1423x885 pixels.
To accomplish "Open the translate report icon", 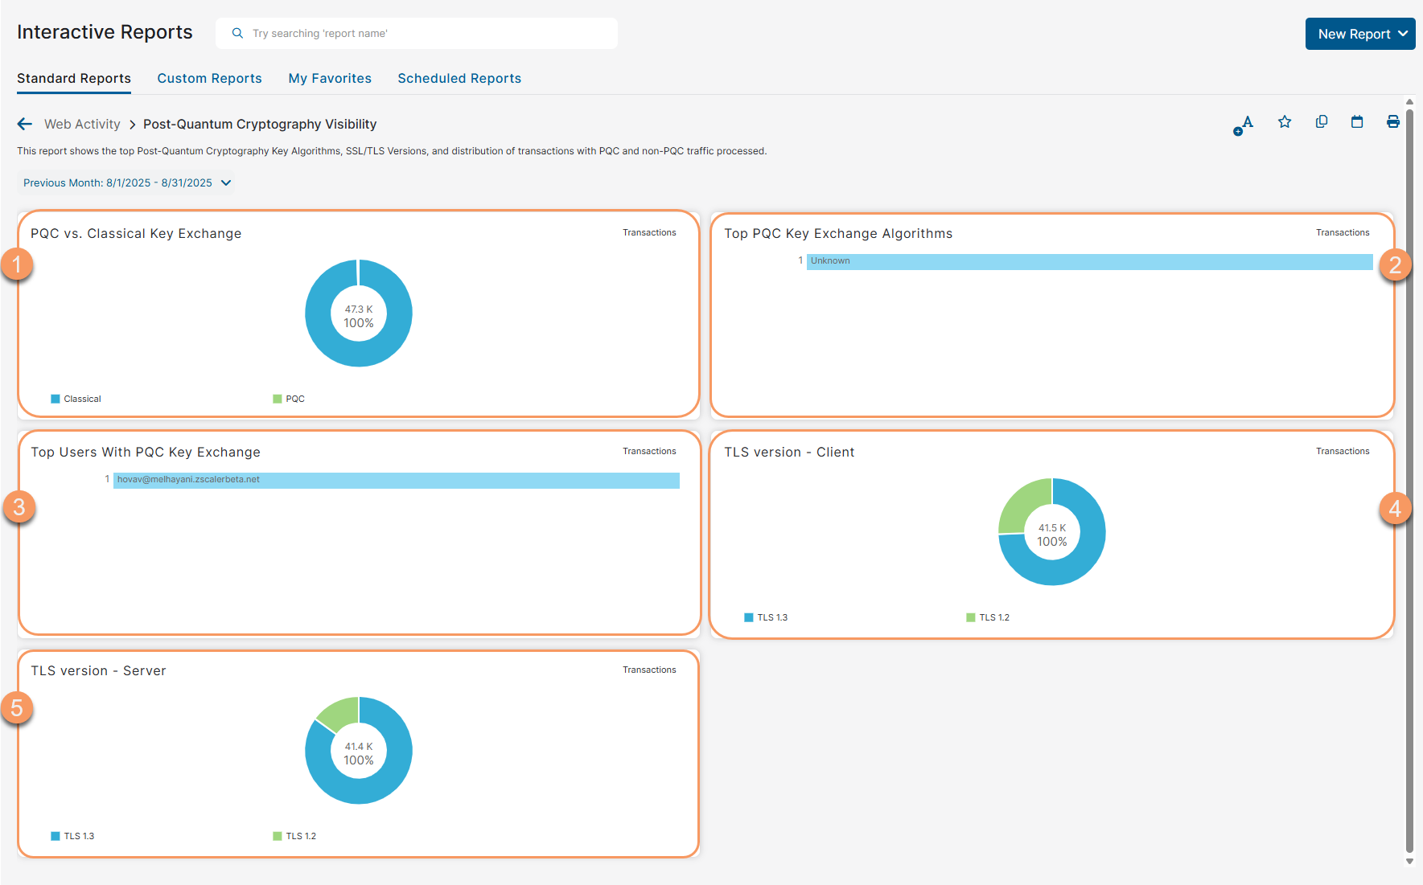I will [x=1244, y=125].
